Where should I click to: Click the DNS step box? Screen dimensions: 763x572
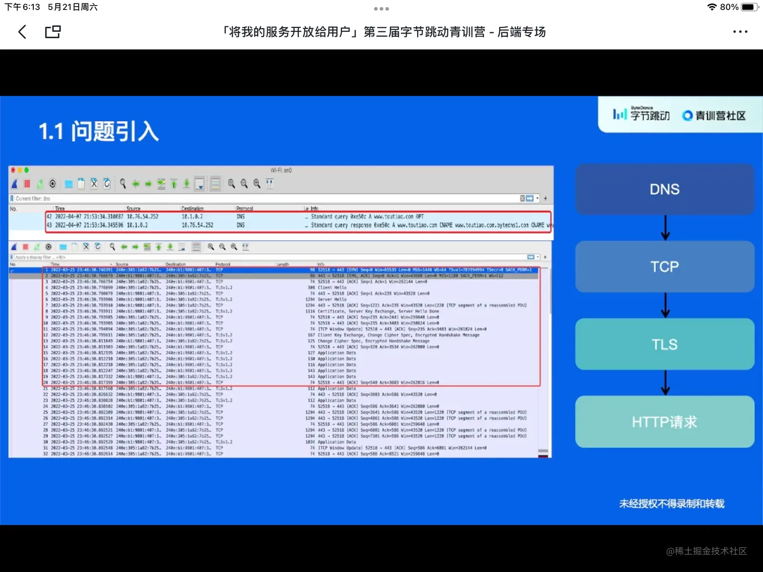pyautogui.click(x=665, y=189)
